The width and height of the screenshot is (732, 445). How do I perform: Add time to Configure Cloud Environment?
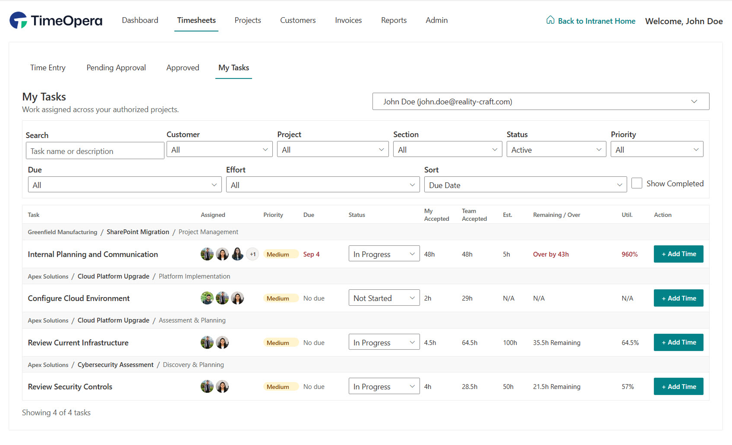pos(678,298)
